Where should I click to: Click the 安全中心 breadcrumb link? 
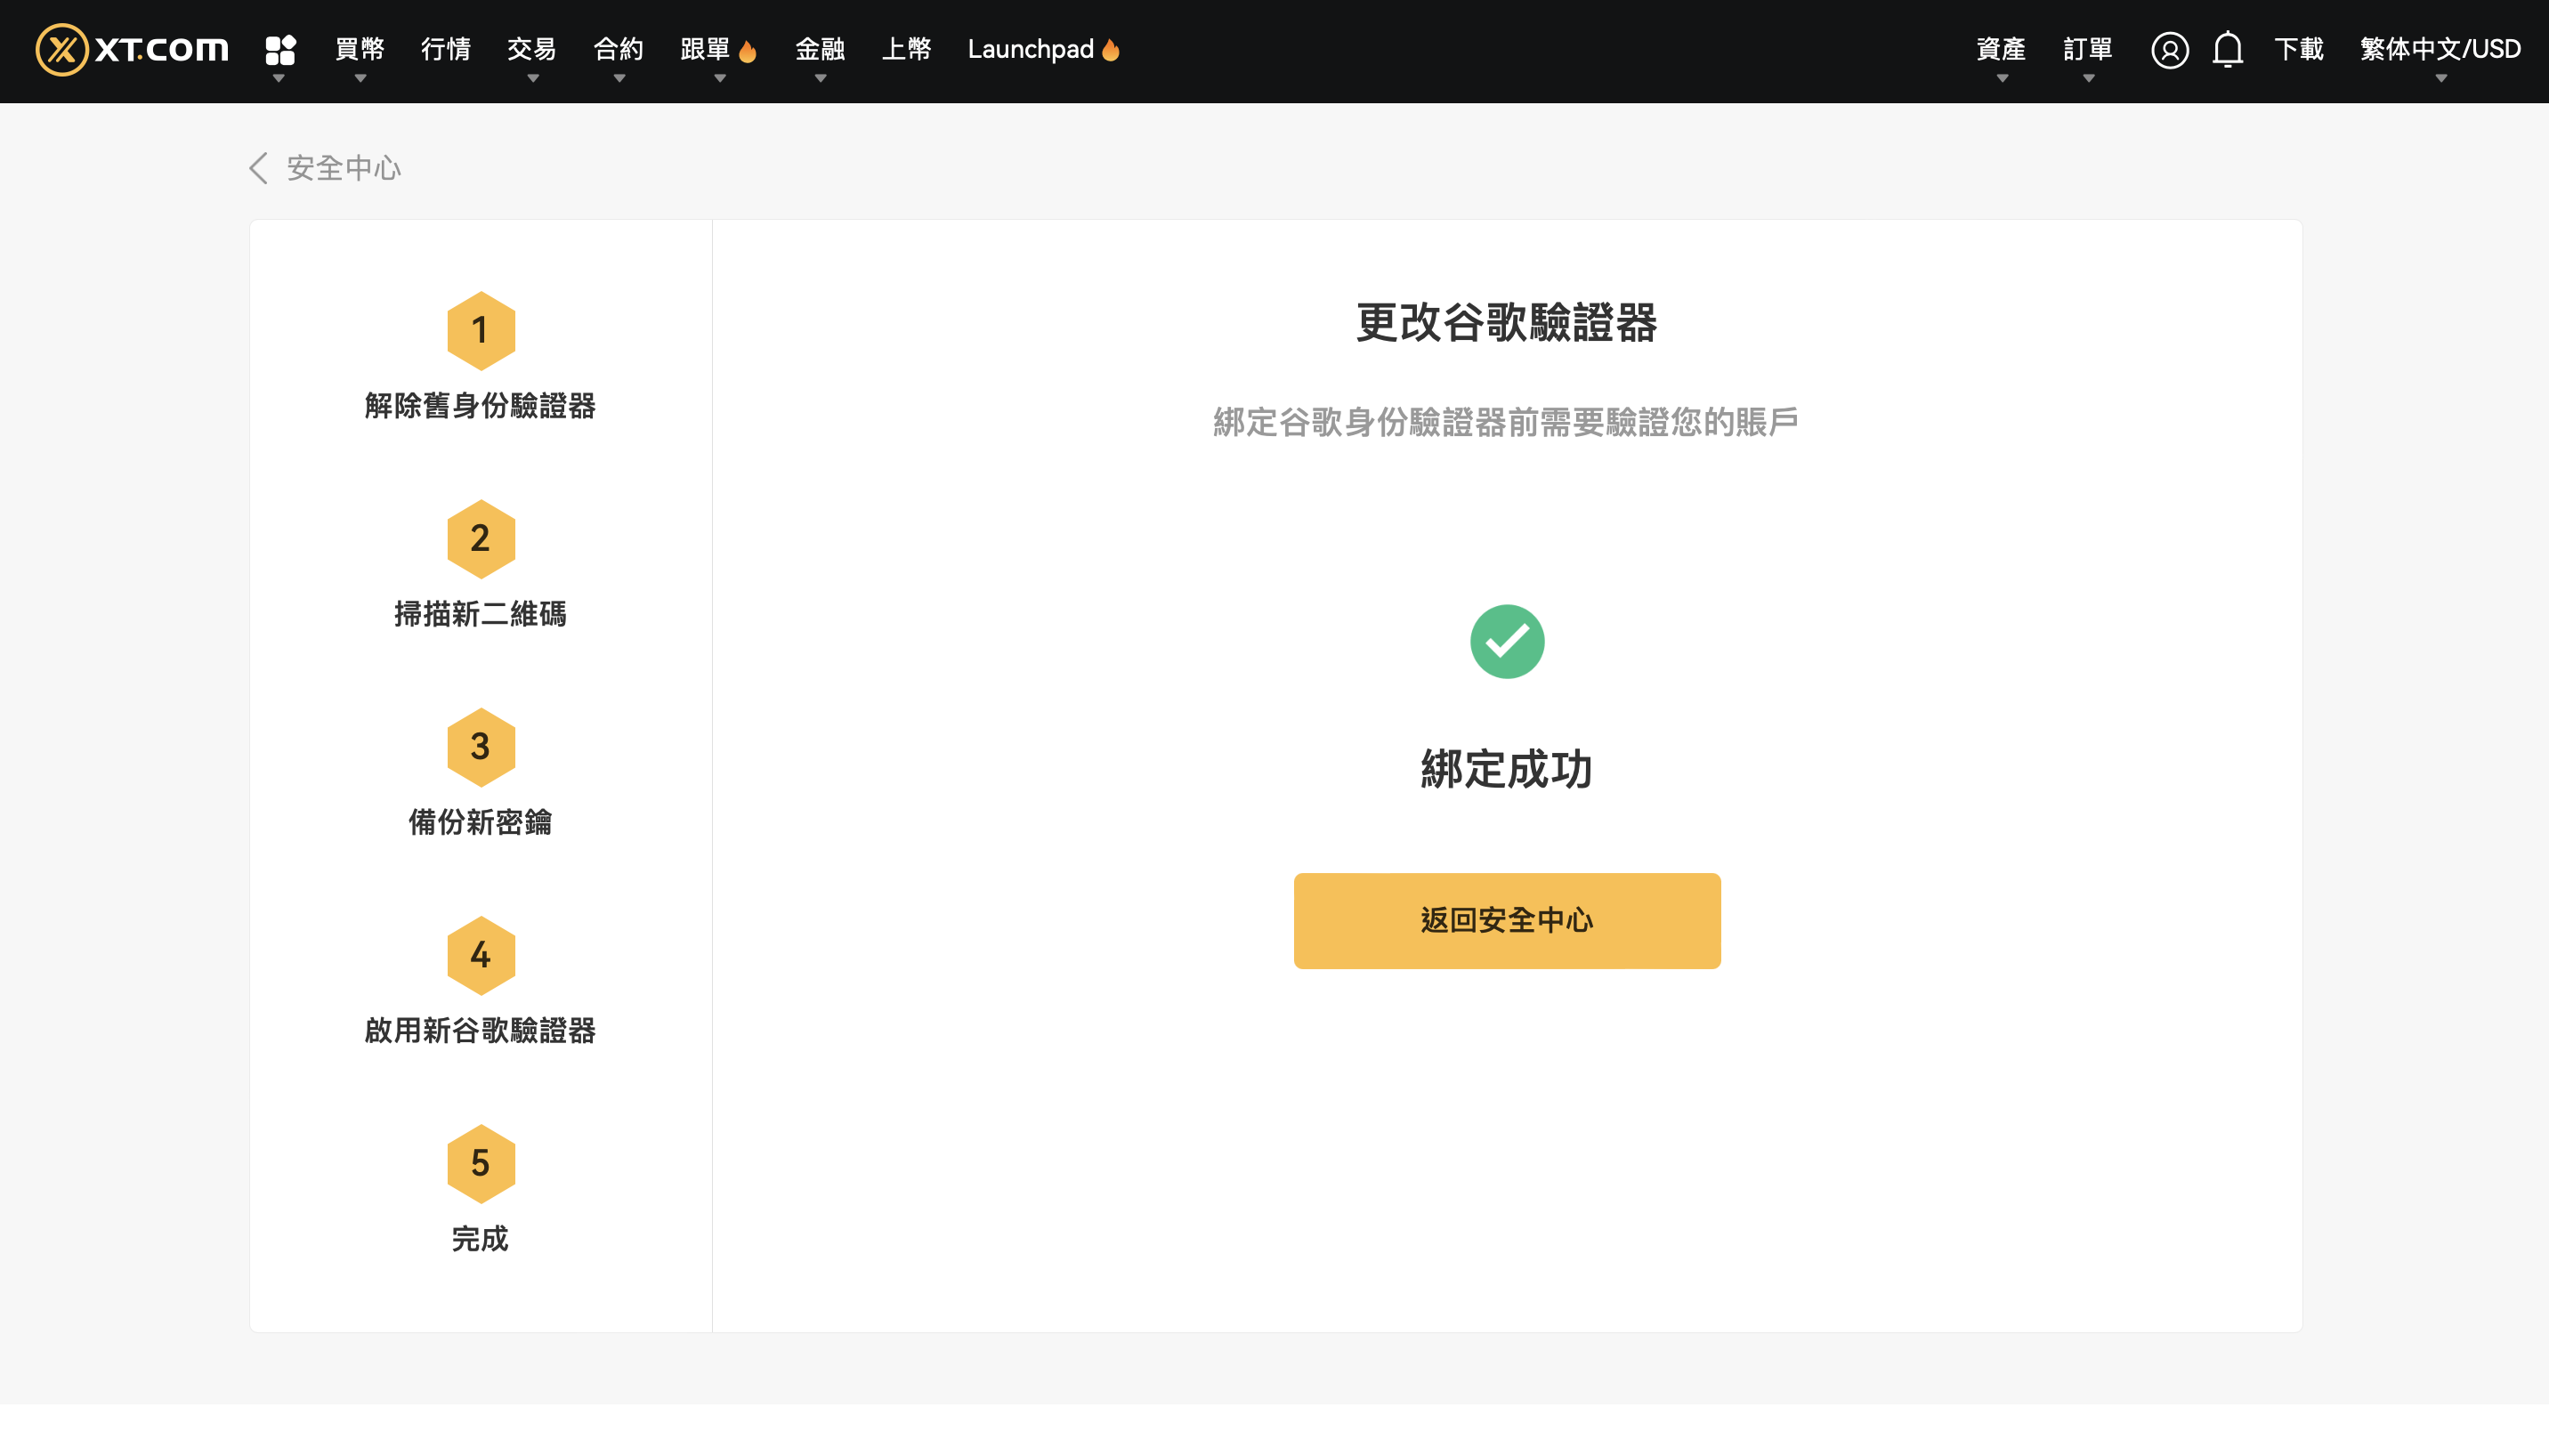tap(344, 168)
